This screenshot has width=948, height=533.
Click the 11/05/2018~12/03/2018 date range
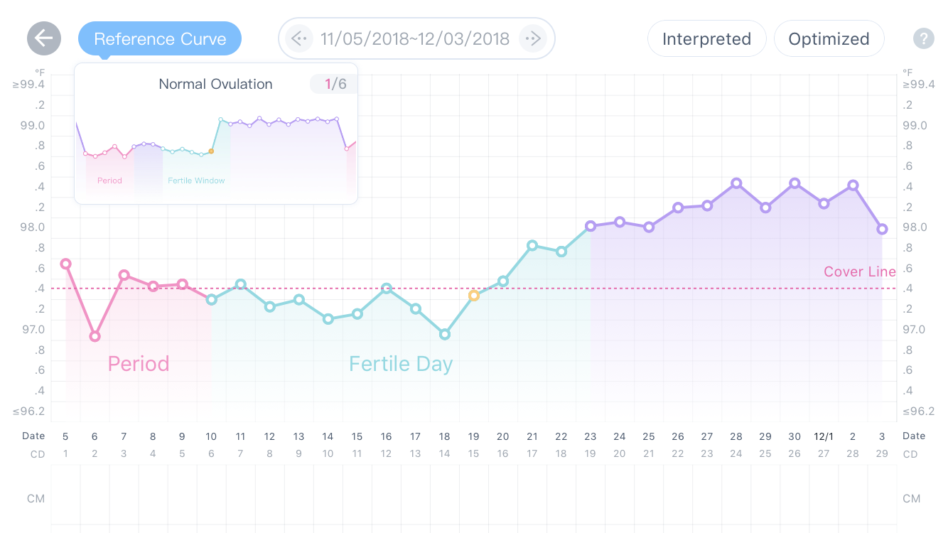(x=415, y=38)
